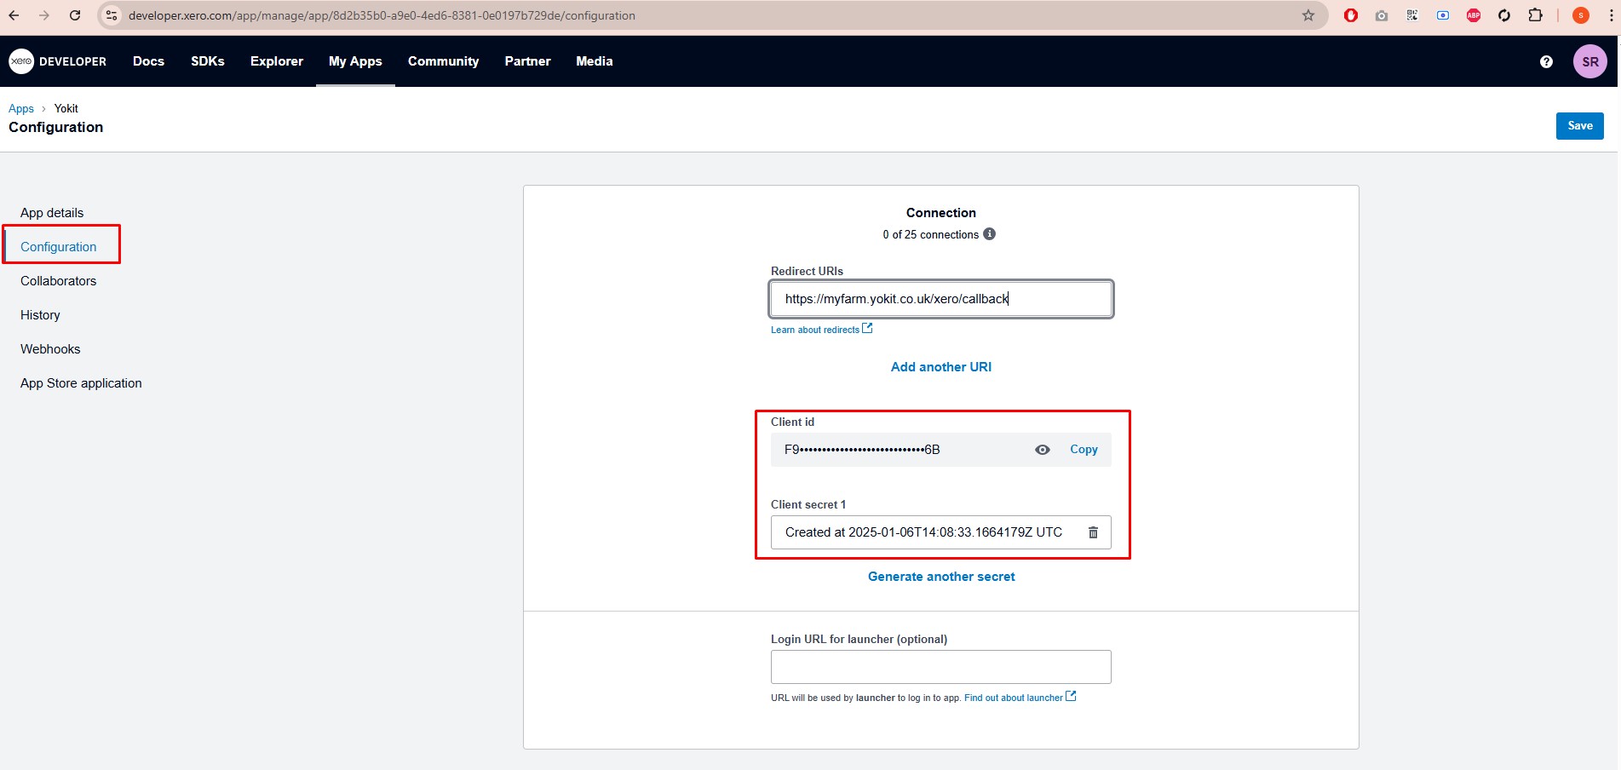Click the blue screen recorder extension icon
1621x770 pixels.
1443,15
